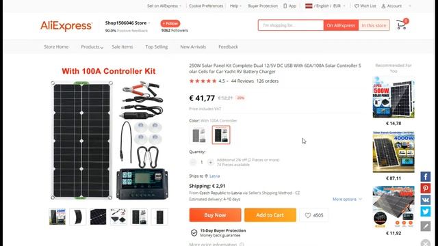The image size is (438, 246).
Task: Open the Wish List heart icon
Action: 357,6
